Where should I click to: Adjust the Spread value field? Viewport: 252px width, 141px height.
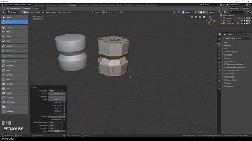[x=57, y=131]
